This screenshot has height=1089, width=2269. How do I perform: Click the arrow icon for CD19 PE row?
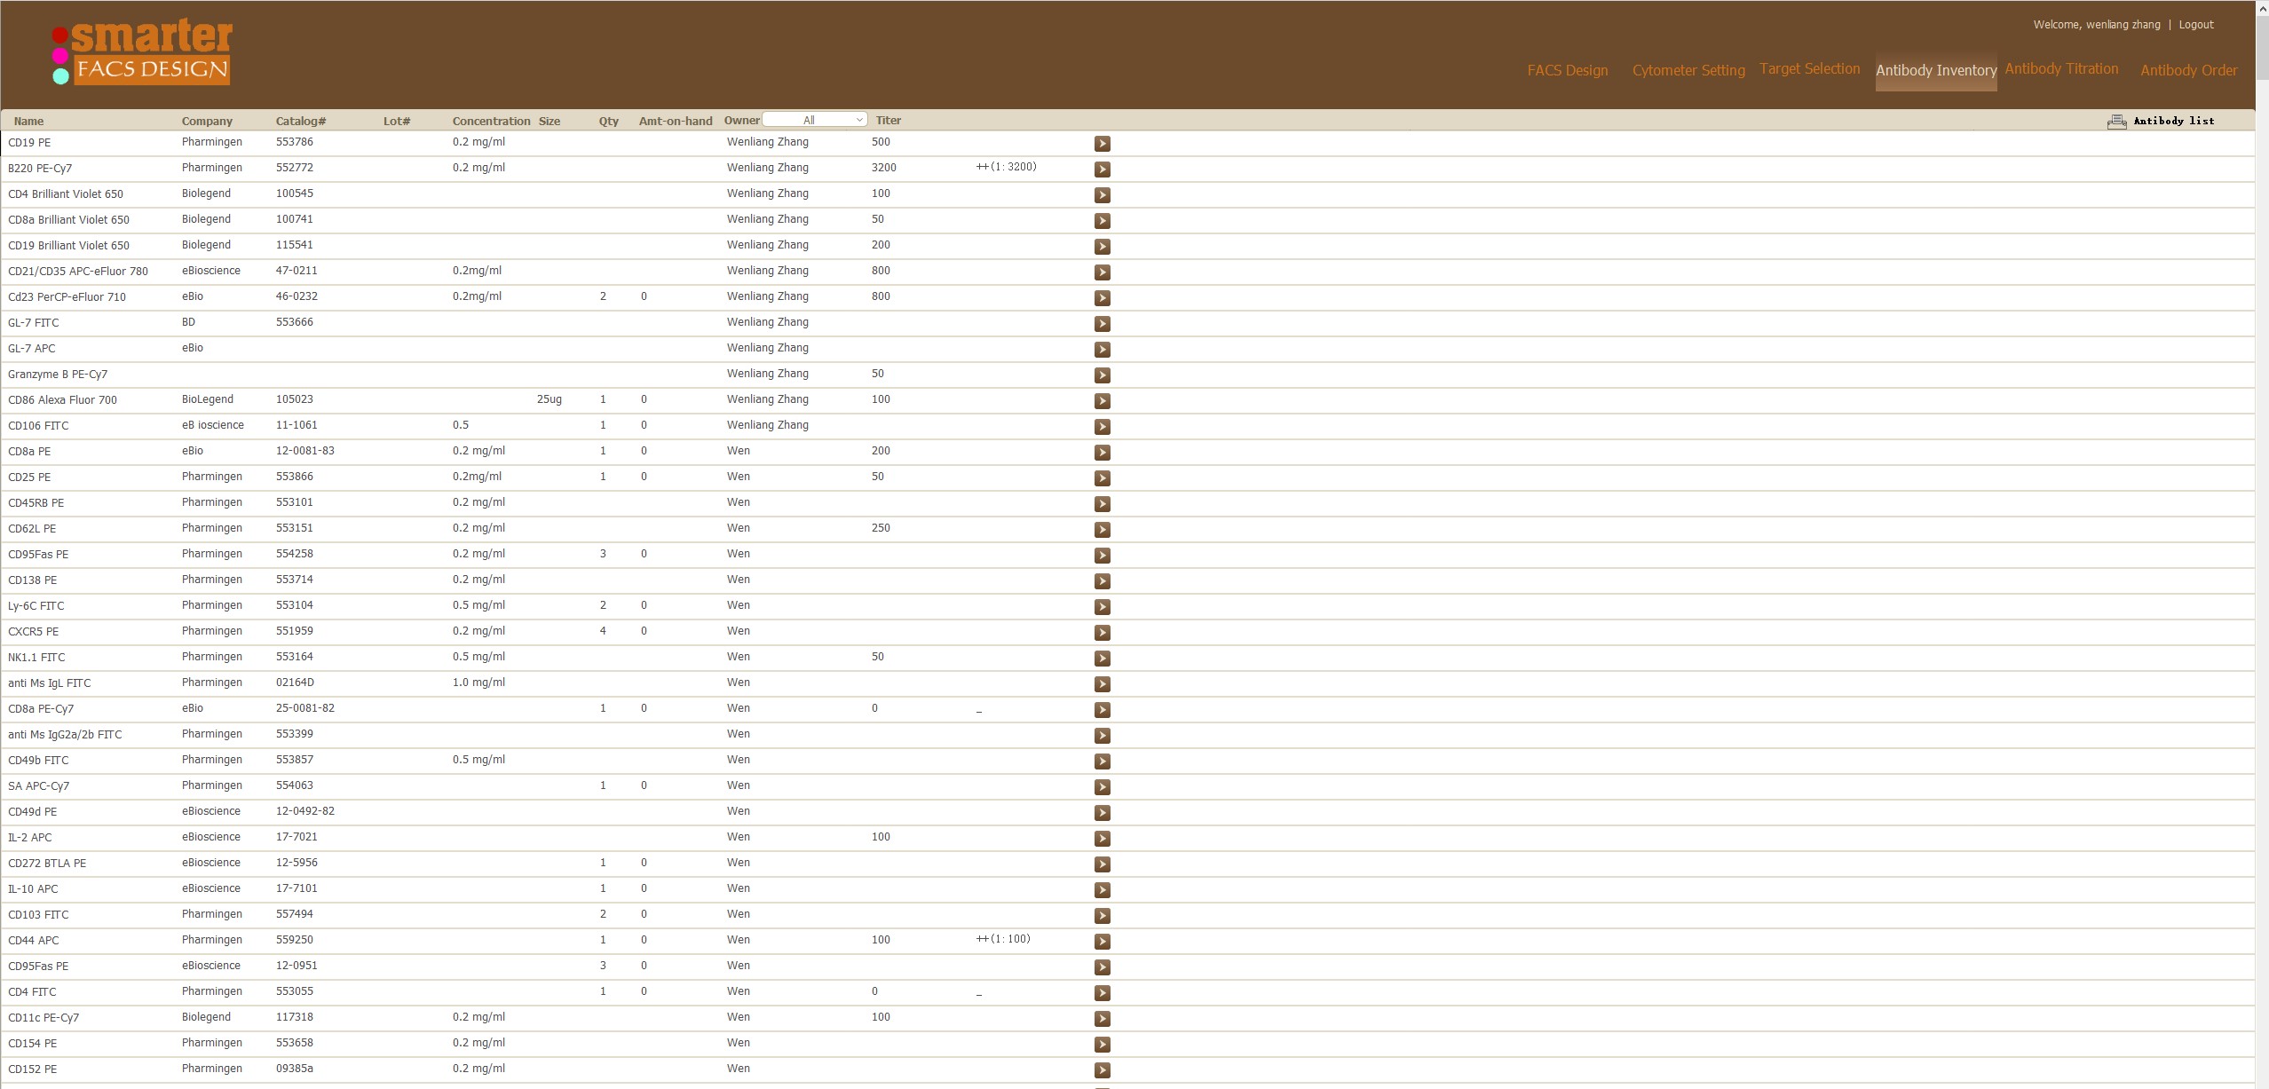(x=1102, y=144)
